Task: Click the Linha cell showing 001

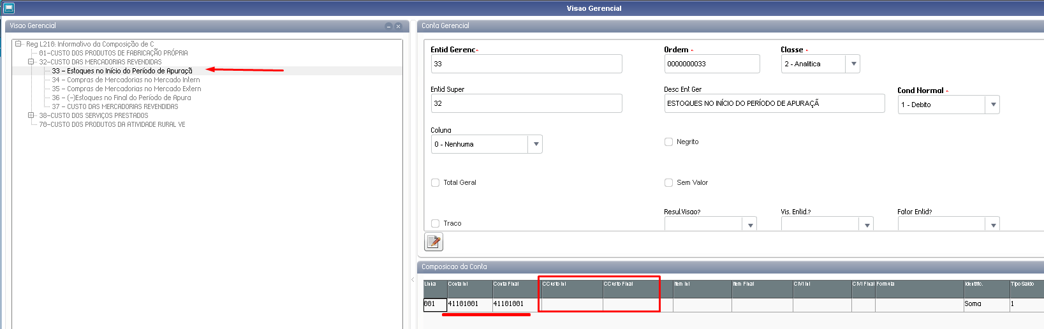Action: tap(435, 304)
